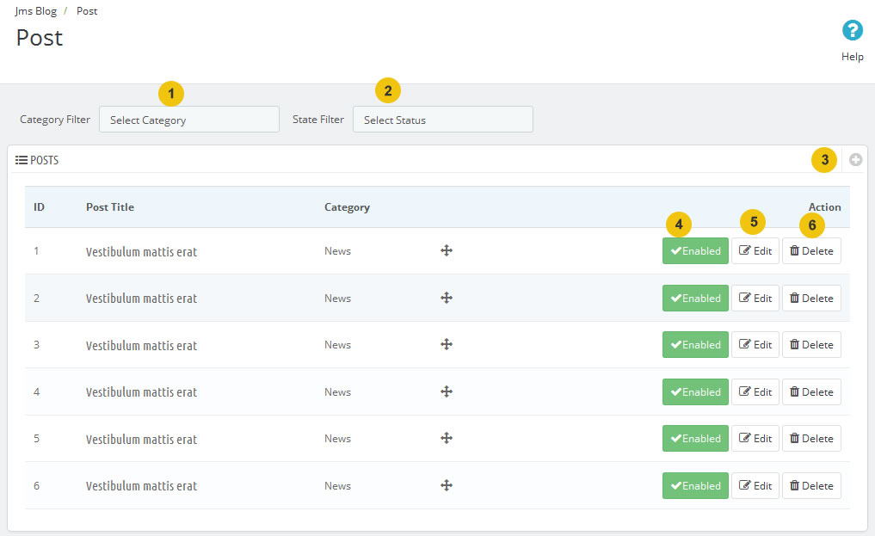Image resolution: width=875 pixels, height=536 pixels.
Task: Edit post with ID 5
Action: point(755,439)
